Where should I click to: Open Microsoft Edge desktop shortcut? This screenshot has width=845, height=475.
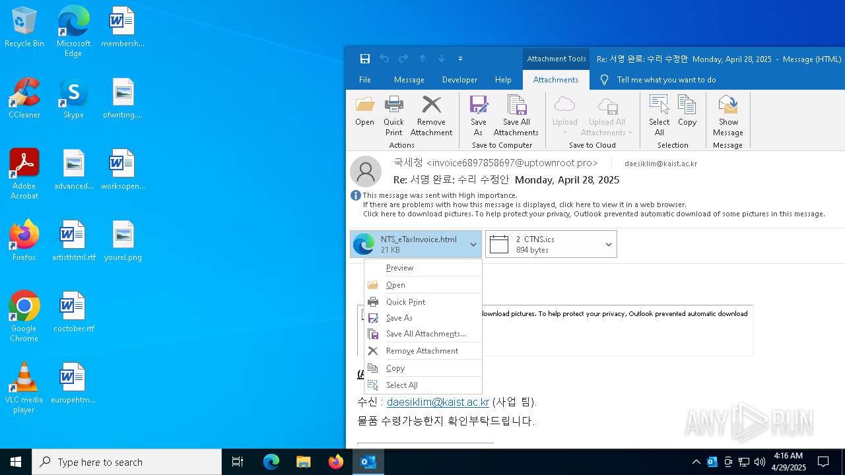[73, 32]
